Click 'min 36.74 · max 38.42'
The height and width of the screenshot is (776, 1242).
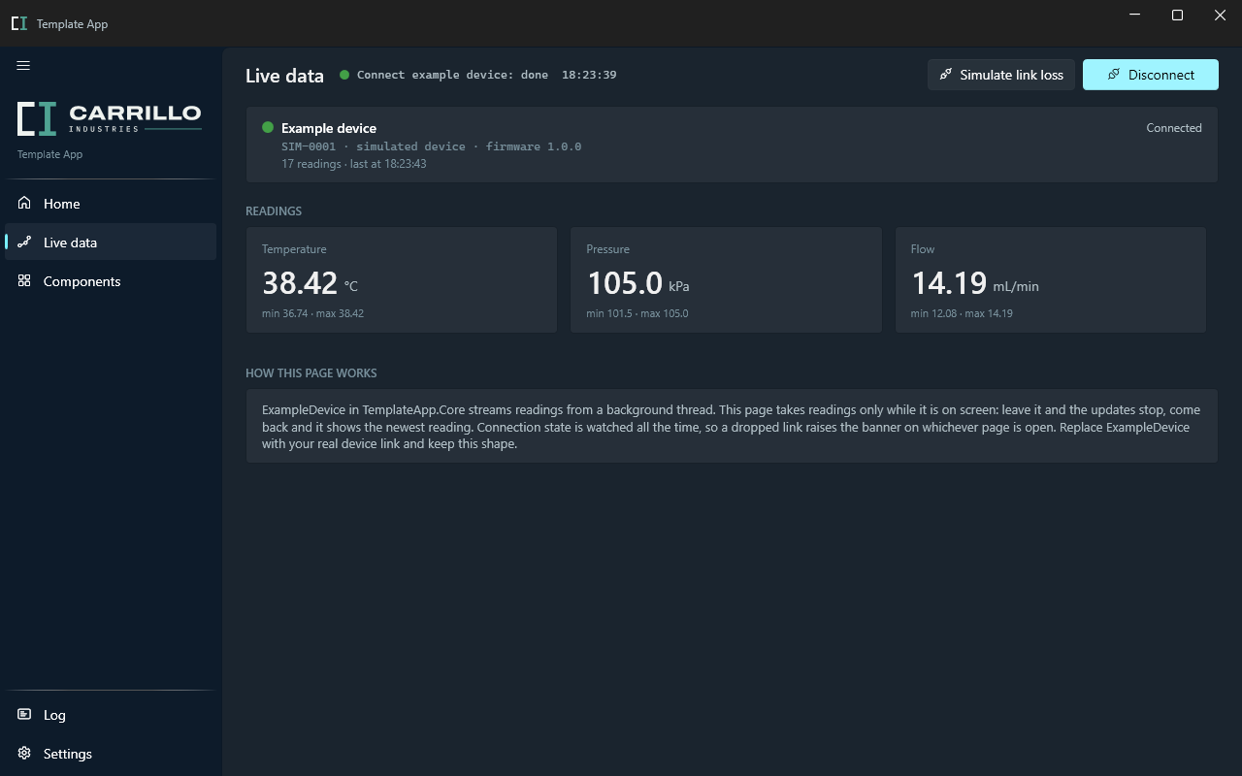click(312, 313)
